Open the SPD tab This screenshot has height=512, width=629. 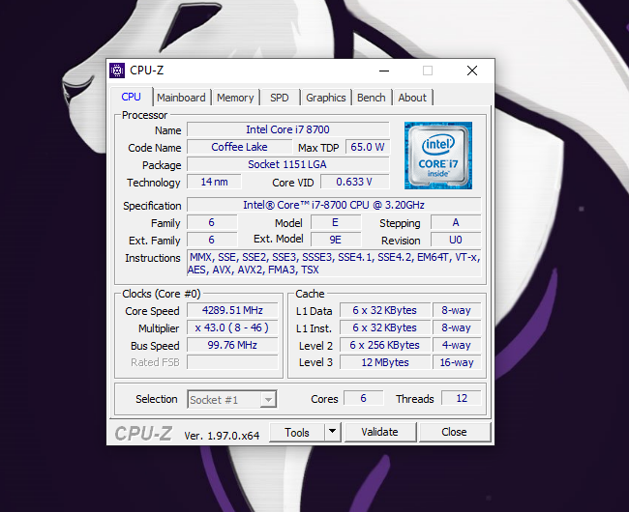click(280, 98)
